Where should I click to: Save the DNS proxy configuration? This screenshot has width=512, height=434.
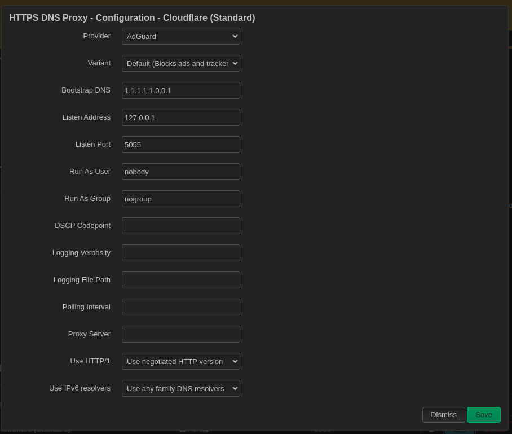(484, 415)
